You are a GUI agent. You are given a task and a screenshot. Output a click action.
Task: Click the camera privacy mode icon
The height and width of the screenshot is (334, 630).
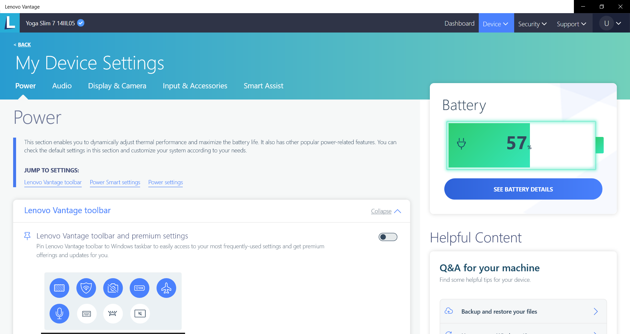pyautogui.click(x=113, y=288)
